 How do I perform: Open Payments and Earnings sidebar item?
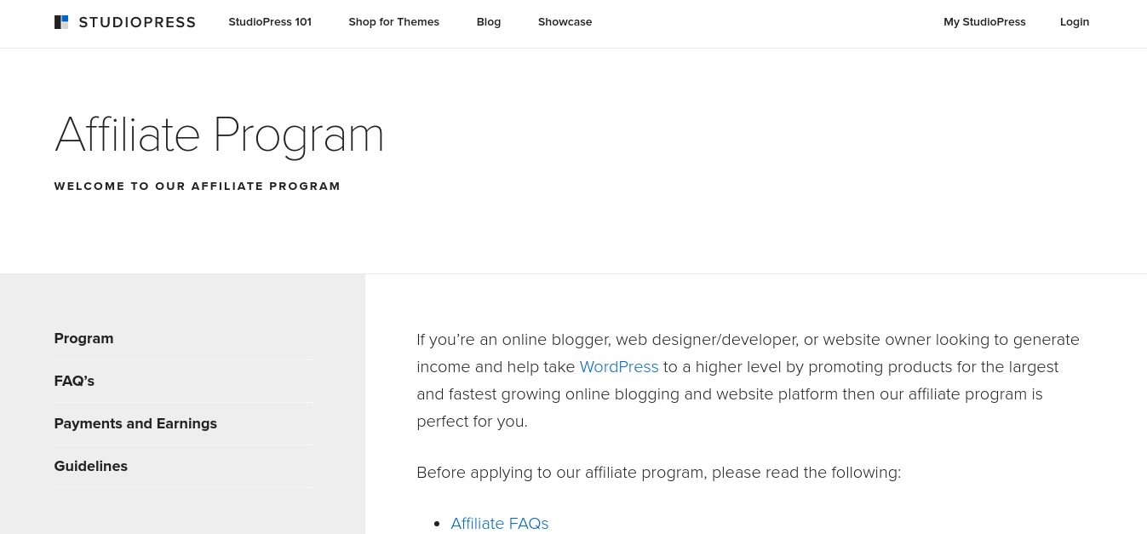pyautogui.click(x=135, y=423)
